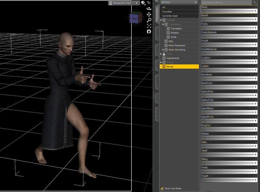This screenshot has width=260, height=192.
Task: Select the pan camera arrows tool
Action: (x=149, y=14)
